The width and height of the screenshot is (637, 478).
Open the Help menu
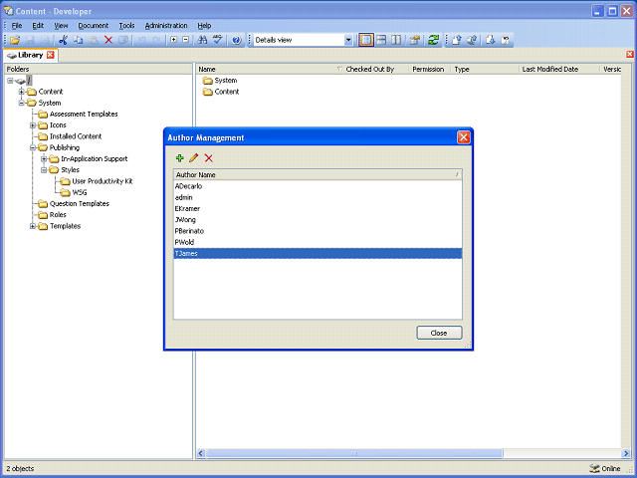click(x=204, y=26)
